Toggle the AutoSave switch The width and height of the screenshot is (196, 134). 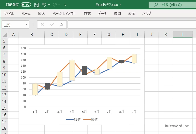coord(26,5)
